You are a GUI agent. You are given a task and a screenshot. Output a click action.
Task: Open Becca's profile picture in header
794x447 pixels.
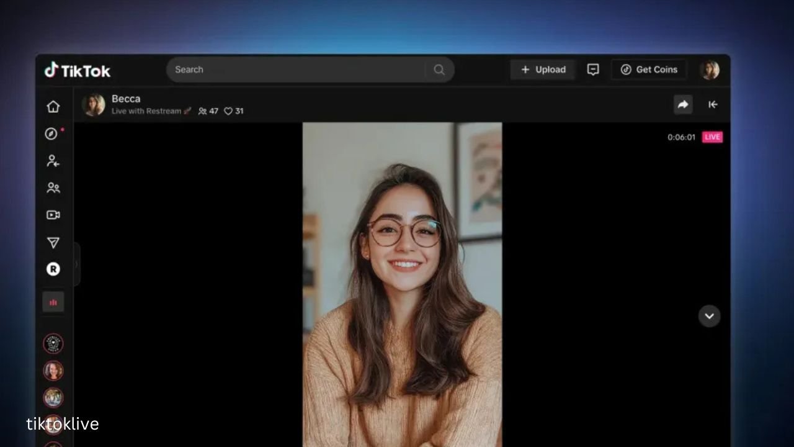click(x=94, y=104)
